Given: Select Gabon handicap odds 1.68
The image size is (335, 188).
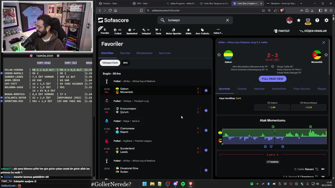Looking at the screenshot, I should [272, 107].
